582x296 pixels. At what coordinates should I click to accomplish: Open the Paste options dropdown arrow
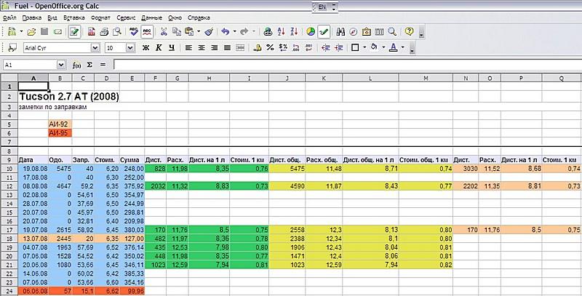click(x=199, y=32)
